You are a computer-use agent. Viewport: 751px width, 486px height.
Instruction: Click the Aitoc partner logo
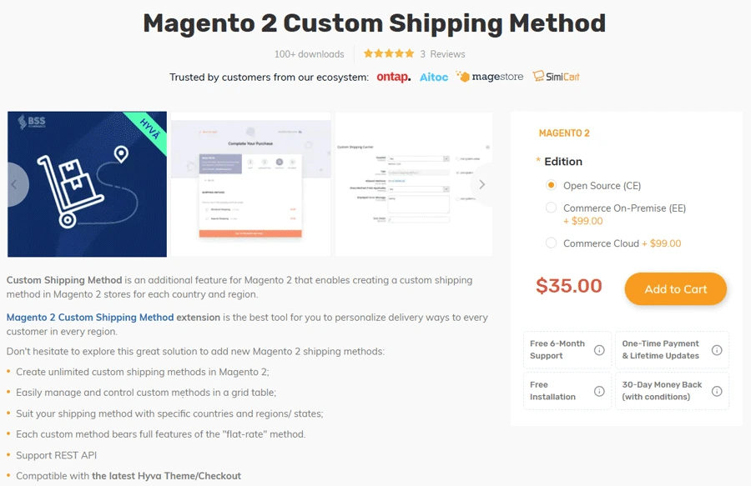pyautogui.click(x=433, y=76)
